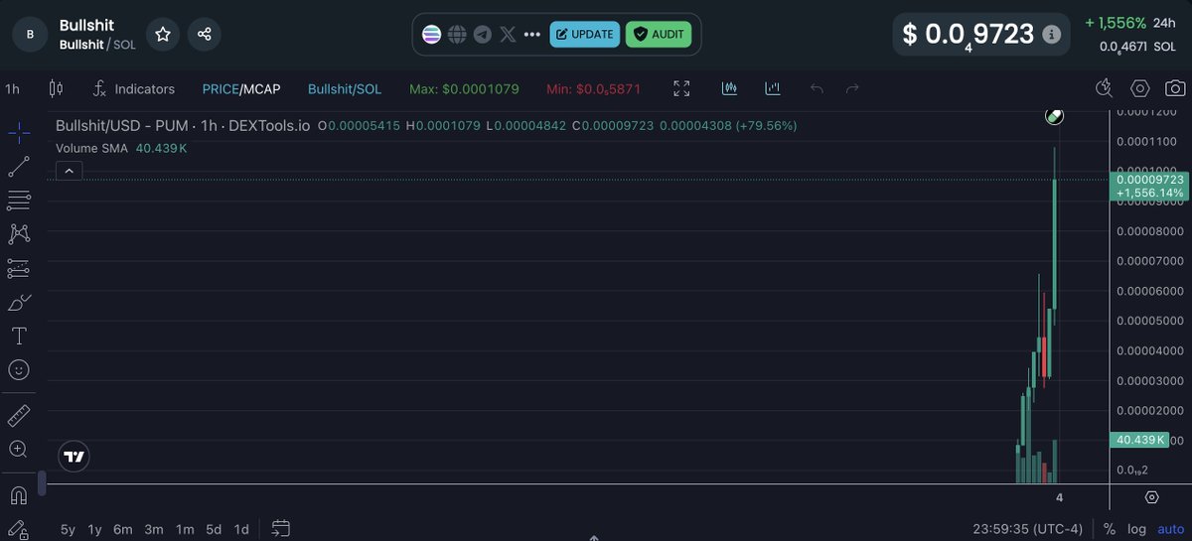Toggle magnet snap mode
Viewport: 1192px width, 541px height.
(19, 495)
